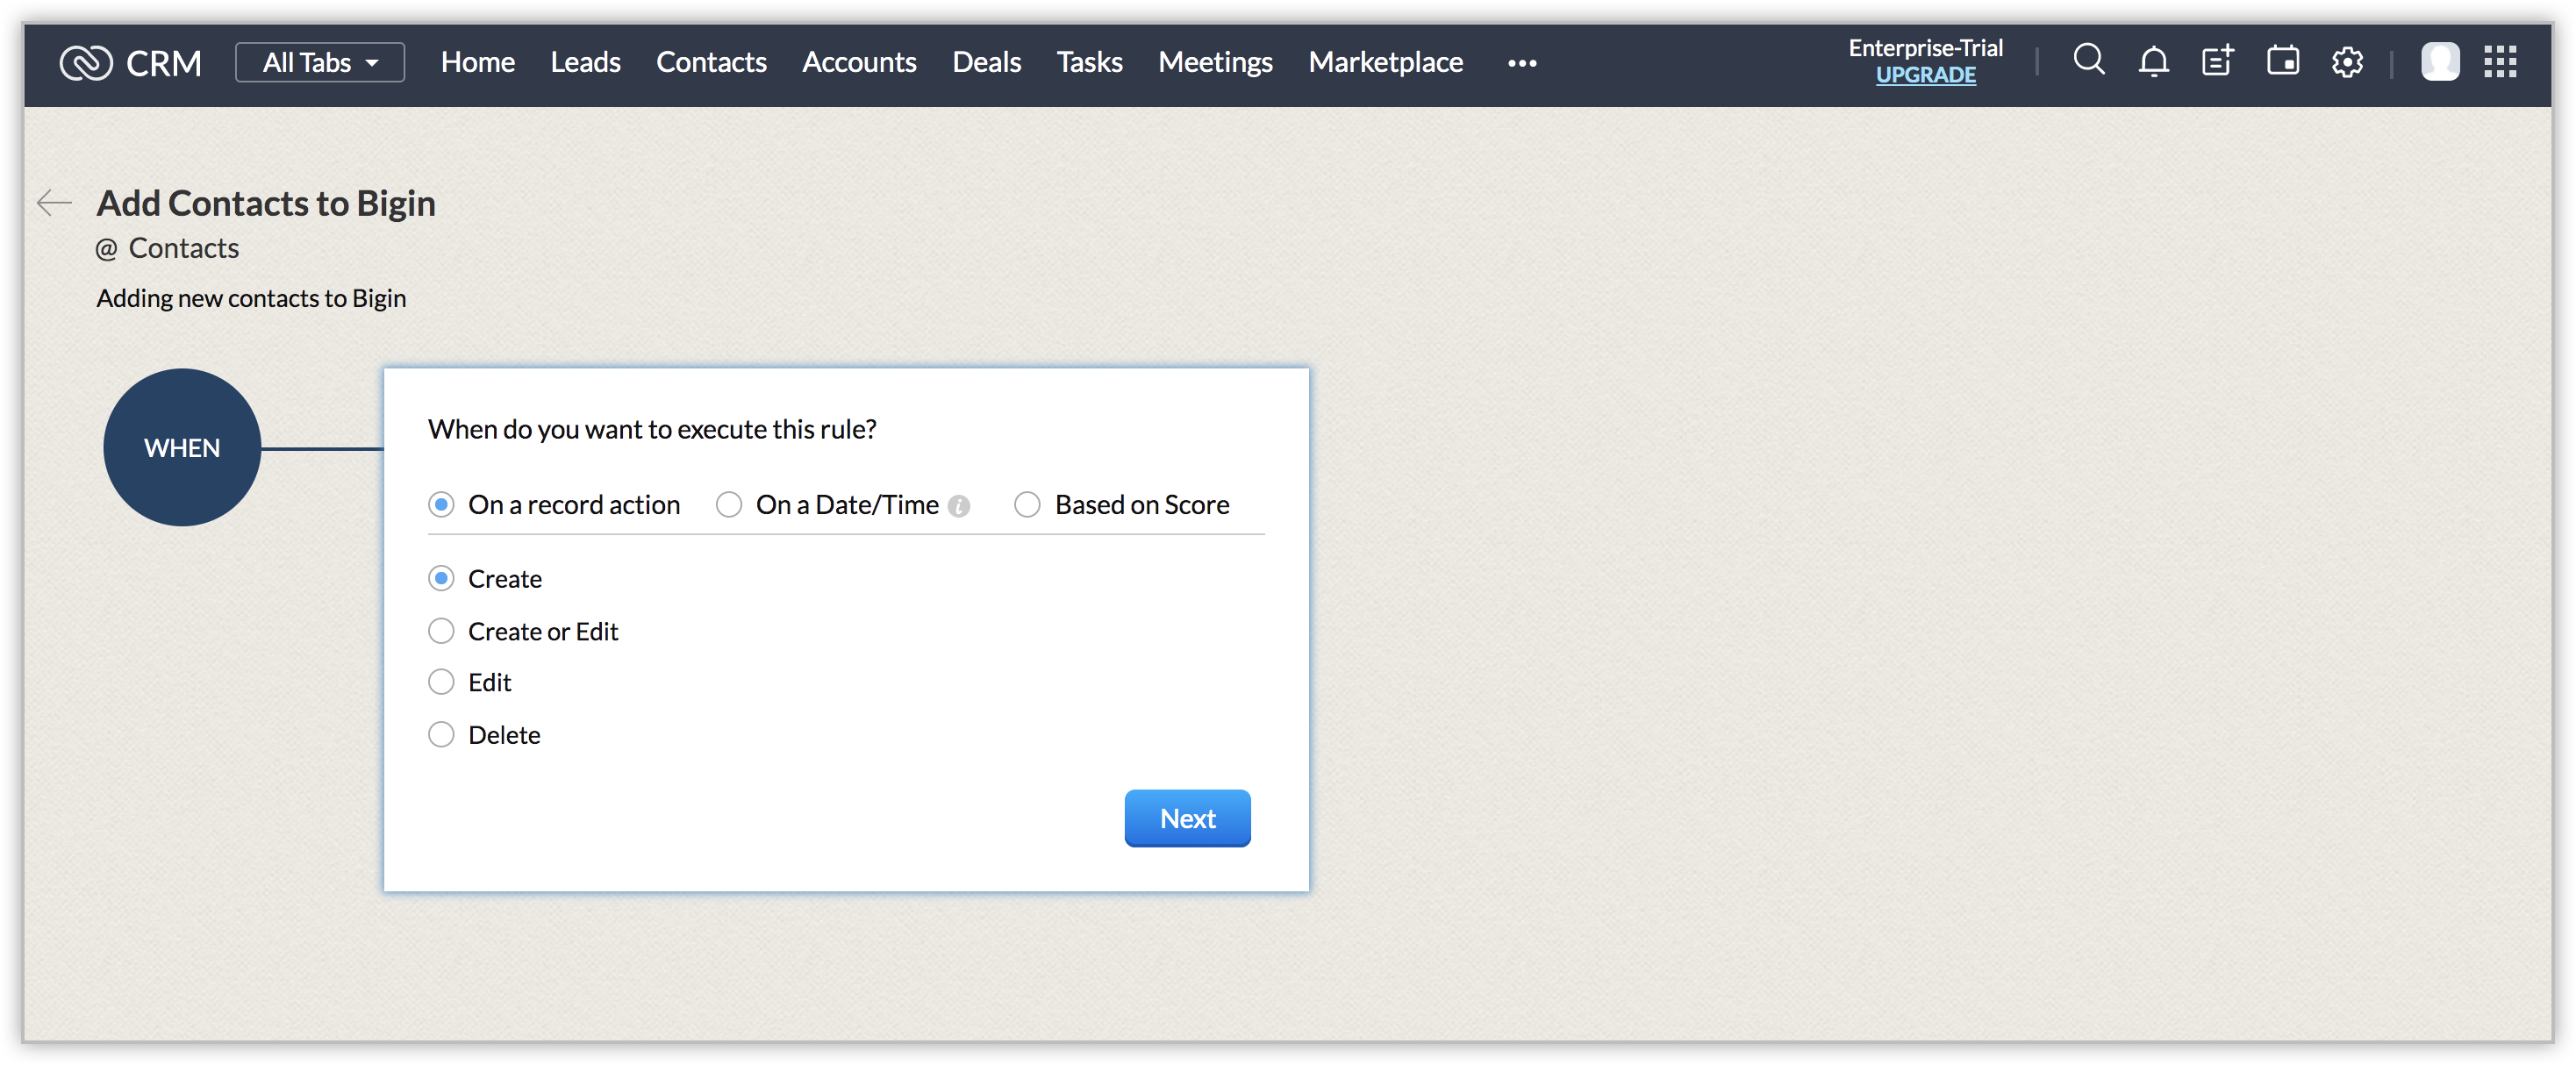Open the search magnifier icon
2576x1065 pixels.
click(x=2088, y=60)
